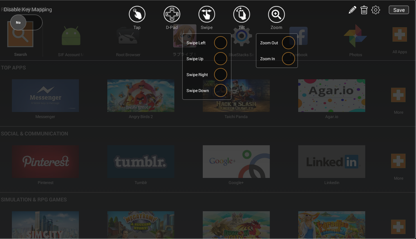Open the Photos pinwheel icon

point(355,36)
